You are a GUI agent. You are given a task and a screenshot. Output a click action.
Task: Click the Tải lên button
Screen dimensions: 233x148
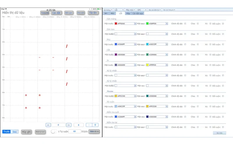(93, 13)
